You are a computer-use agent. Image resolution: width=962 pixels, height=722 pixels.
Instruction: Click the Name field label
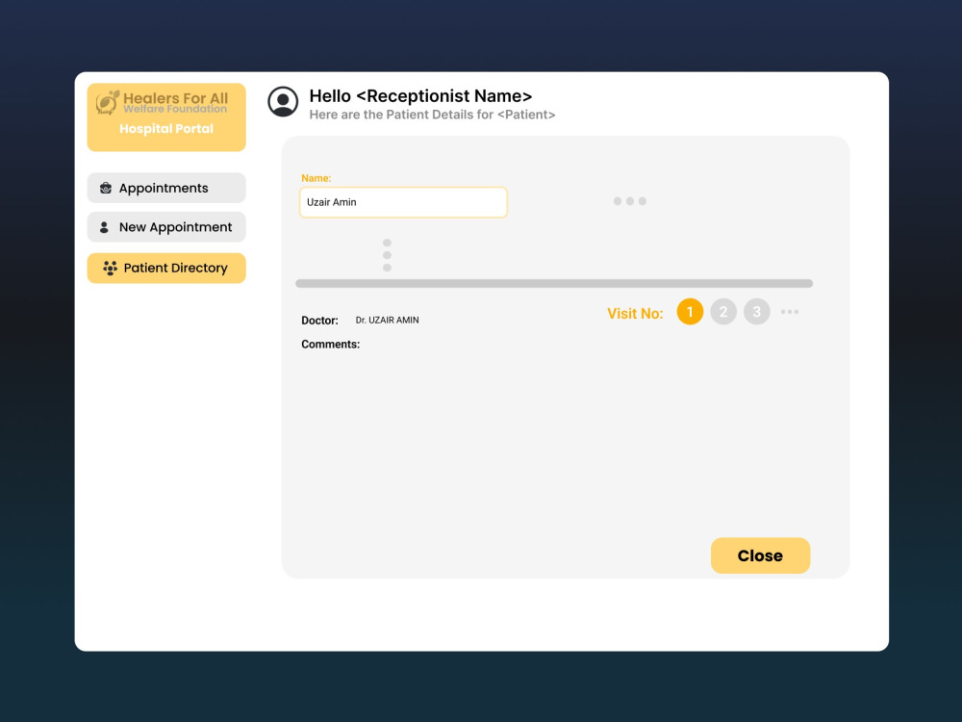pos(316,178)
